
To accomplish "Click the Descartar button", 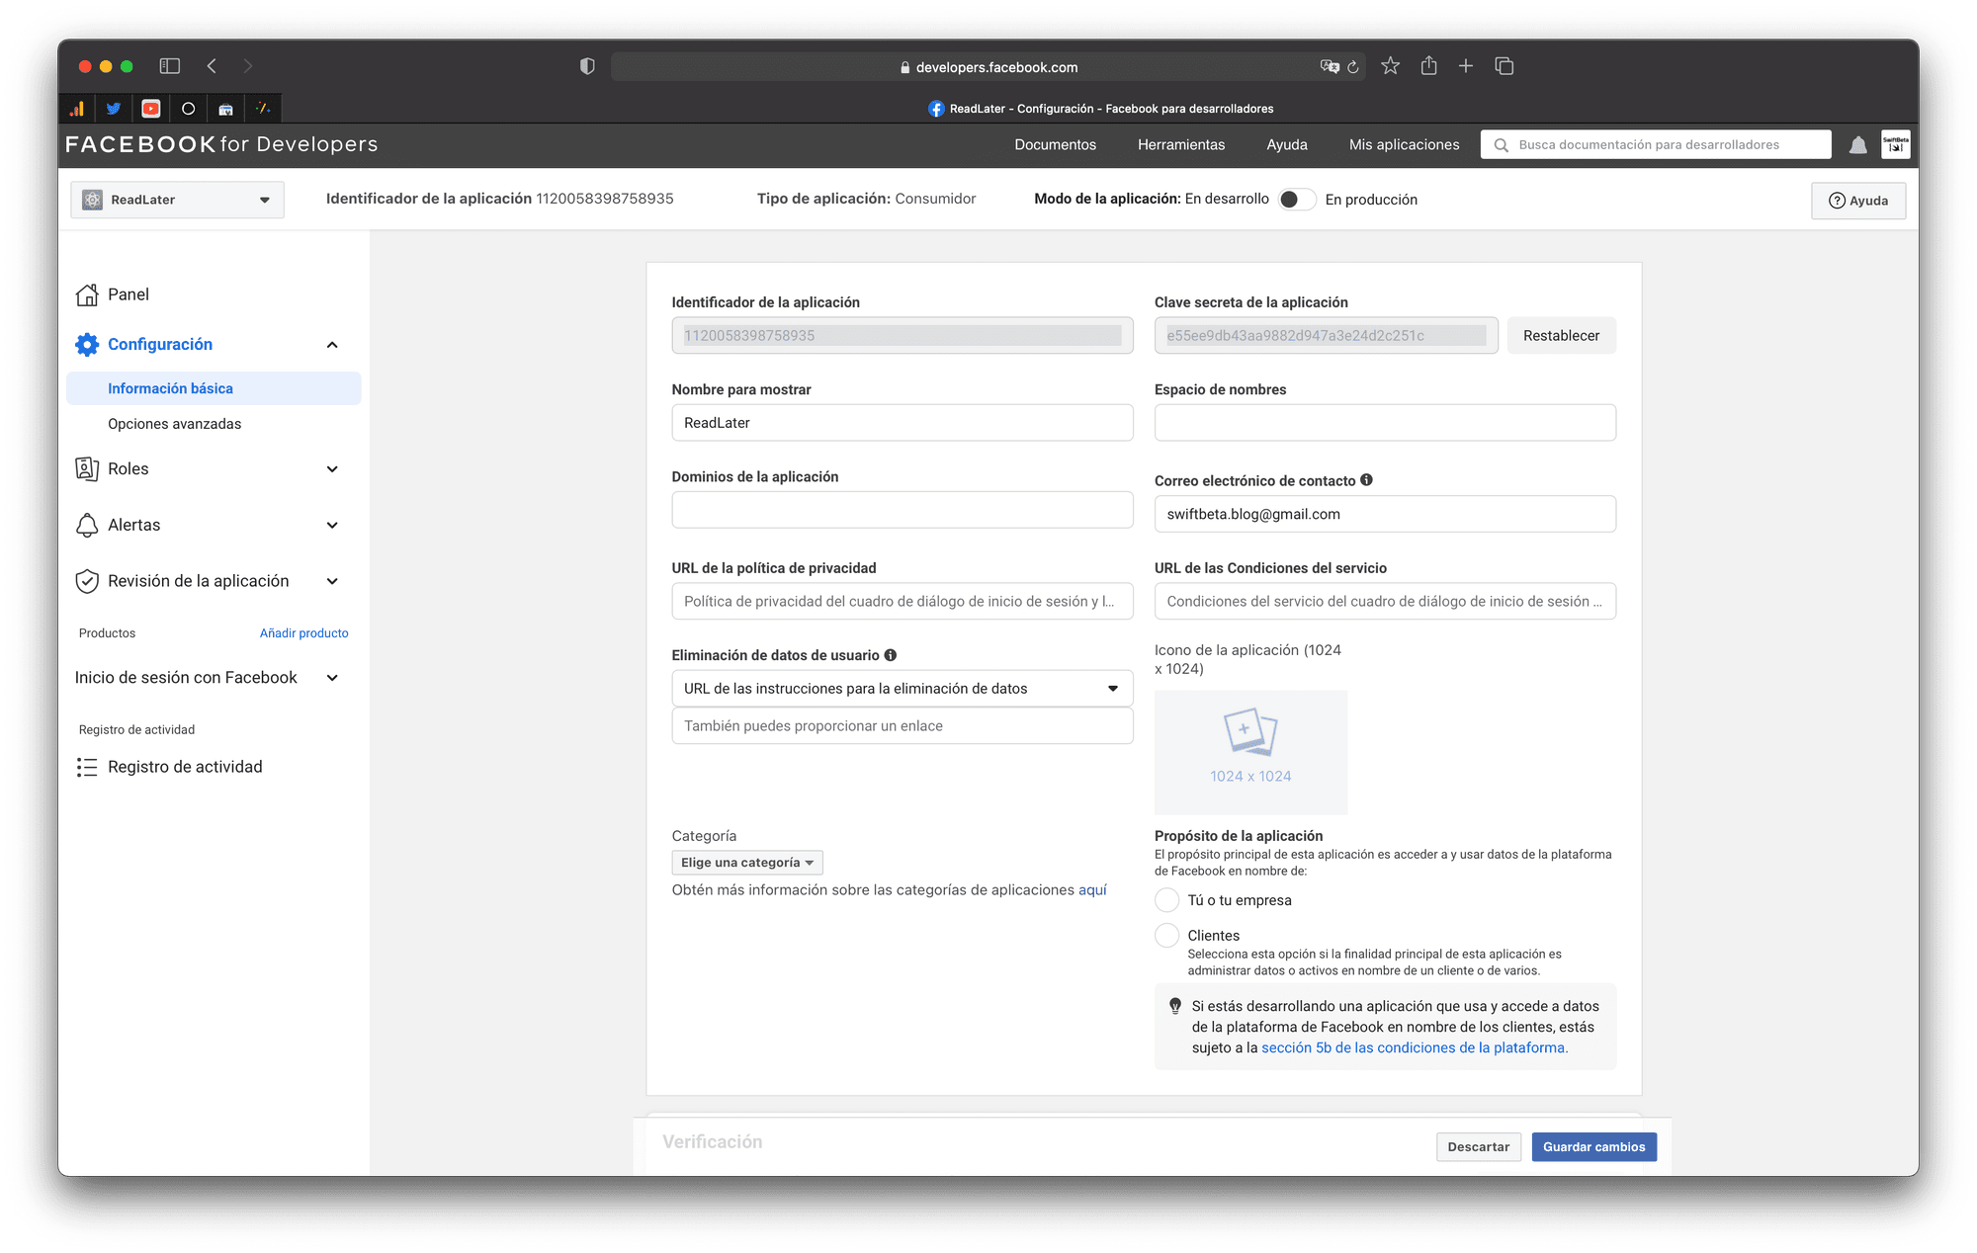I will click(1479, 1147).
